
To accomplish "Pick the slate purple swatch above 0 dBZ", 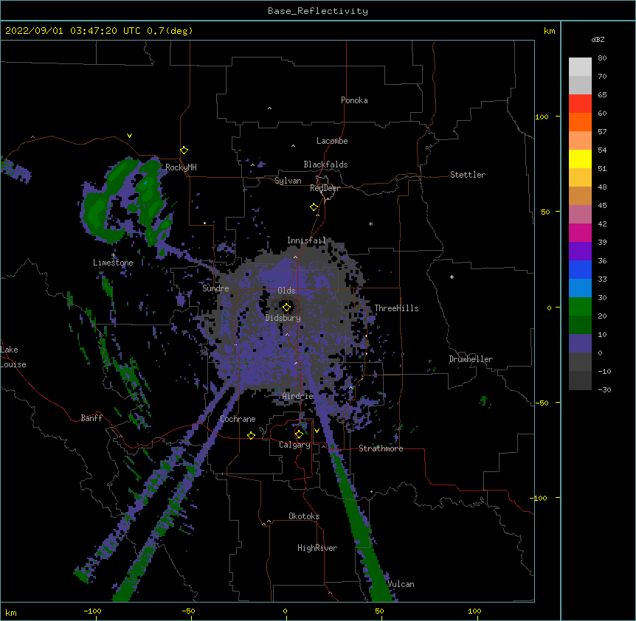I will pos(580,344).
